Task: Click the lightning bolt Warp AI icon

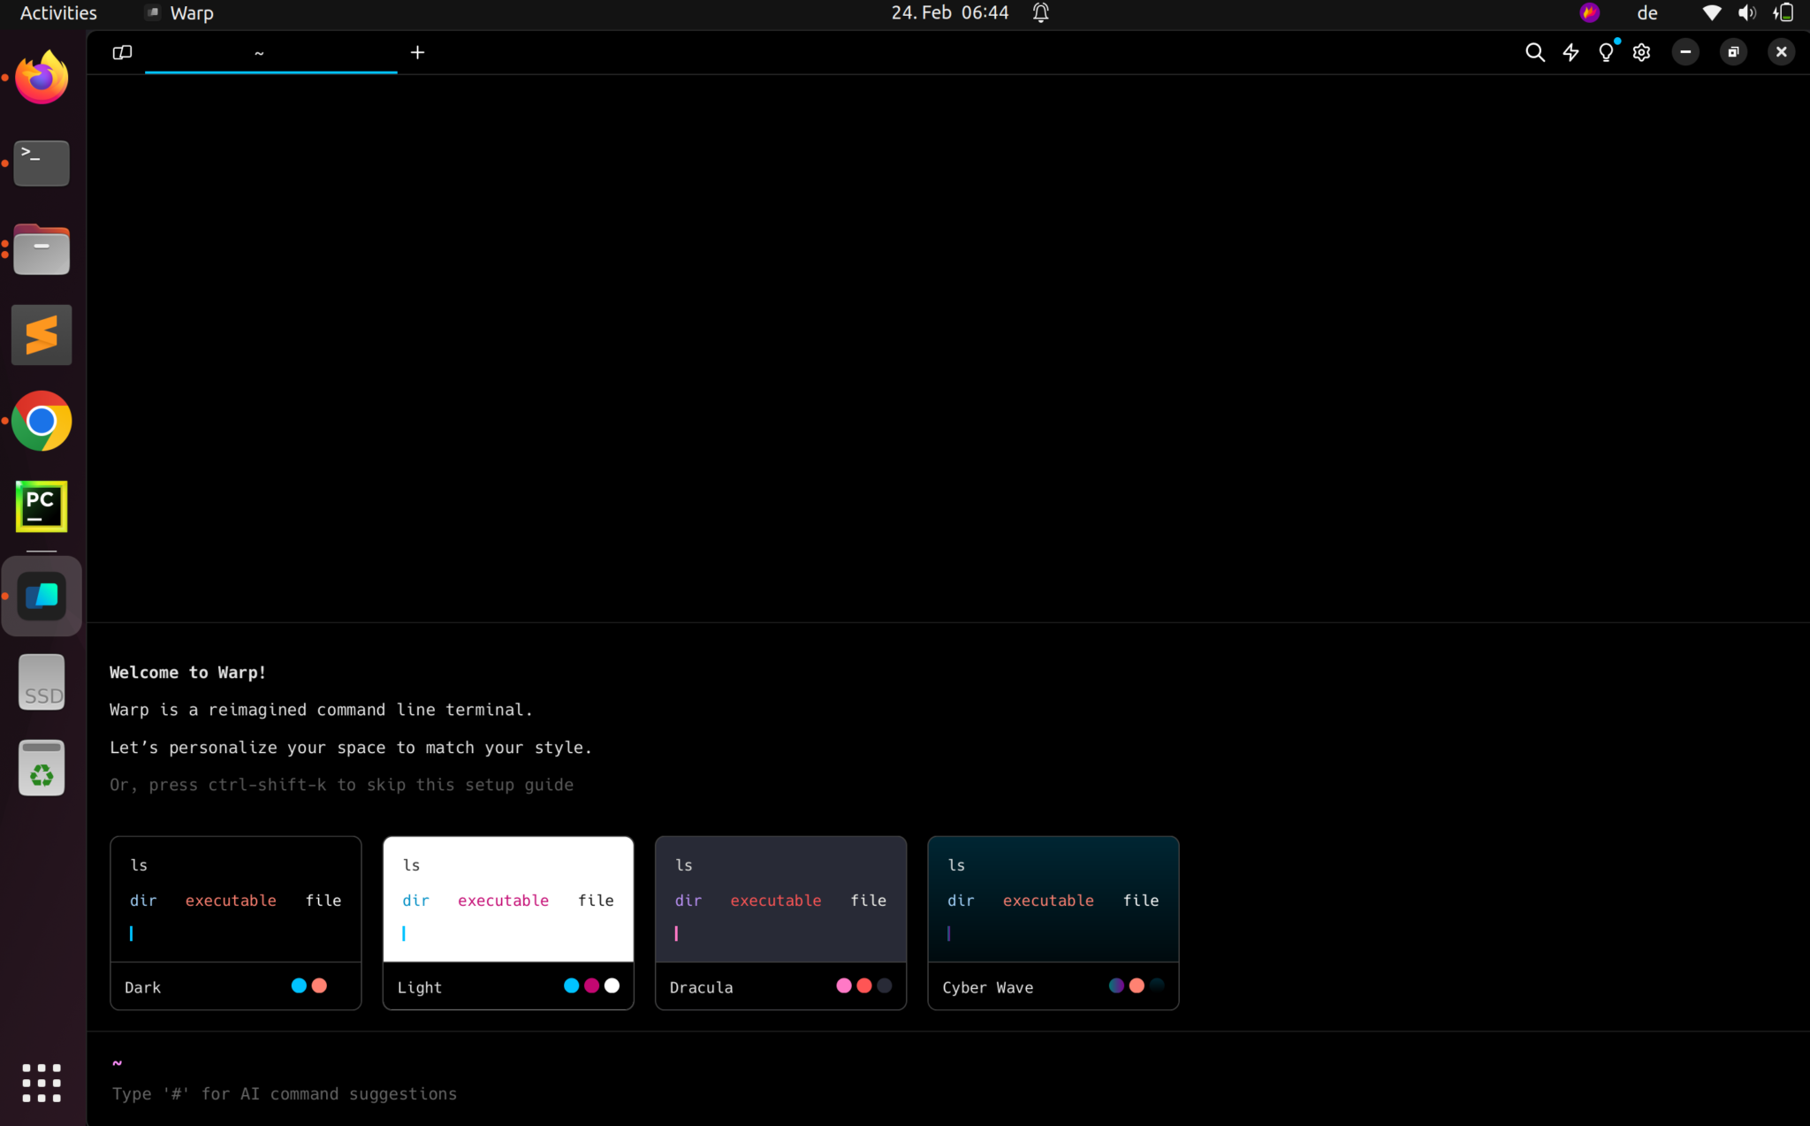Action: pyautogui.click(x=1570, y=52)
